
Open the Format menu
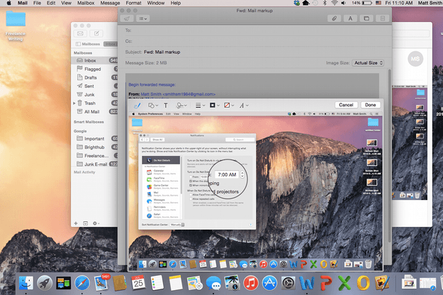pos(134,3)
